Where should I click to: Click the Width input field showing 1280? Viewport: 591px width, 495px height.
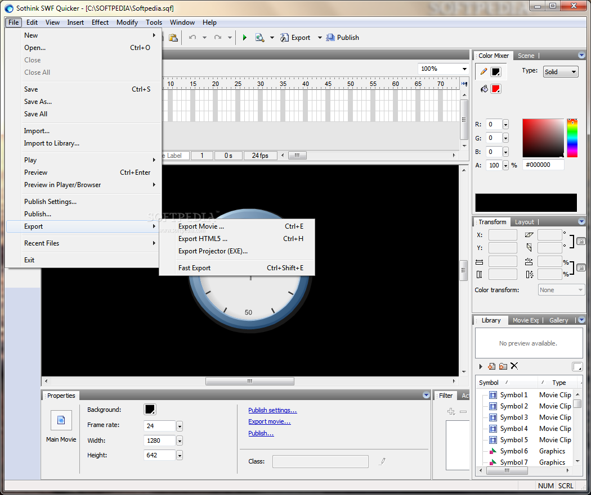pyautogui.click(x=159, y=440)
